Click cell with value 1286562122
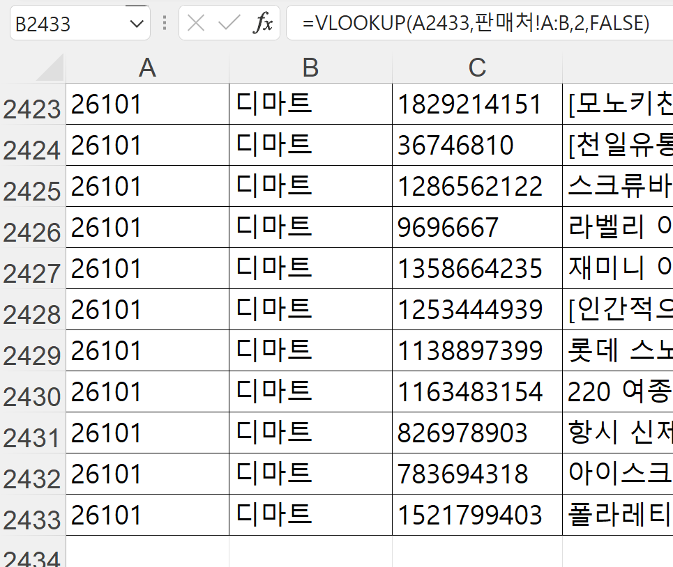 (x=477, y=187)
